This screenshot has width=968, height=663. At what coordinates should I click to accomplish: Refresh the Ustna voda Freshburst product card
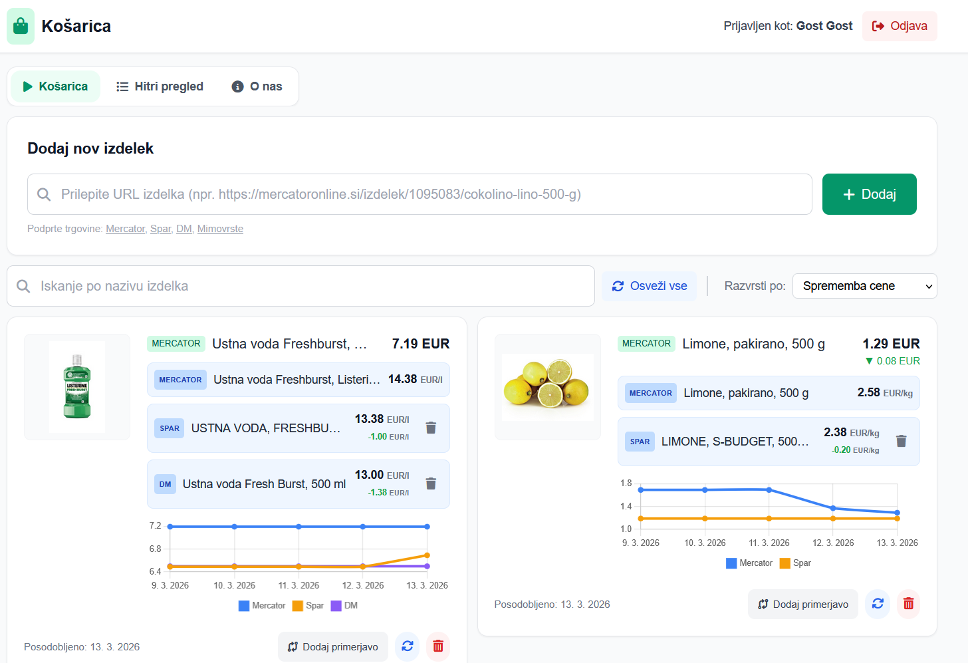[408, 646]
